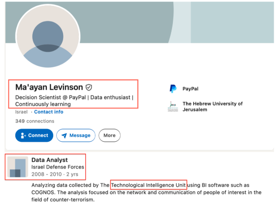Open The Hebrew University of Jerusalem link
The width and height of the screenshot is (275, 214).
pos(212,107)
